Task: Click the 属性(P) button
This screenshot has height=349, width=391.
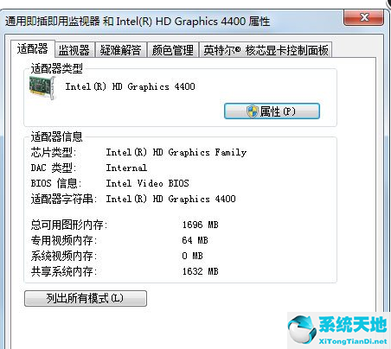Action: (272, 111)
